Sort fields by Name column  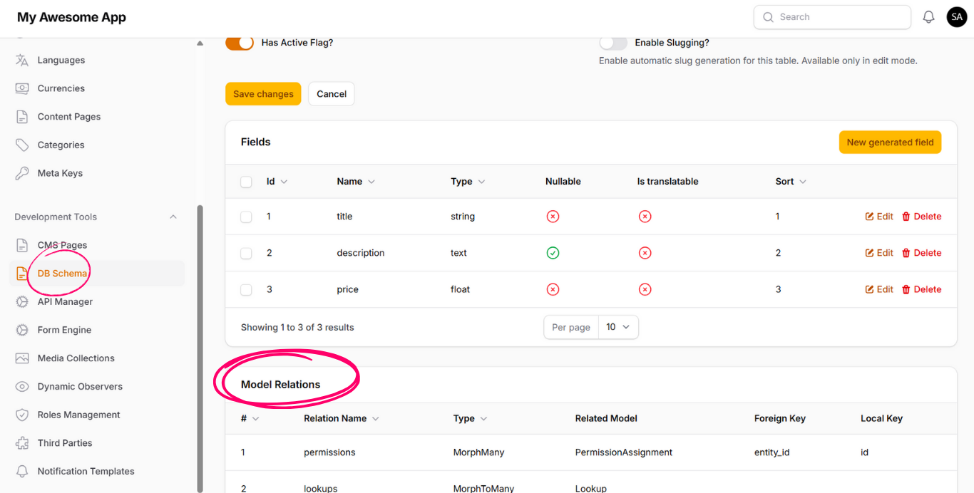click(x=356, y=182)
